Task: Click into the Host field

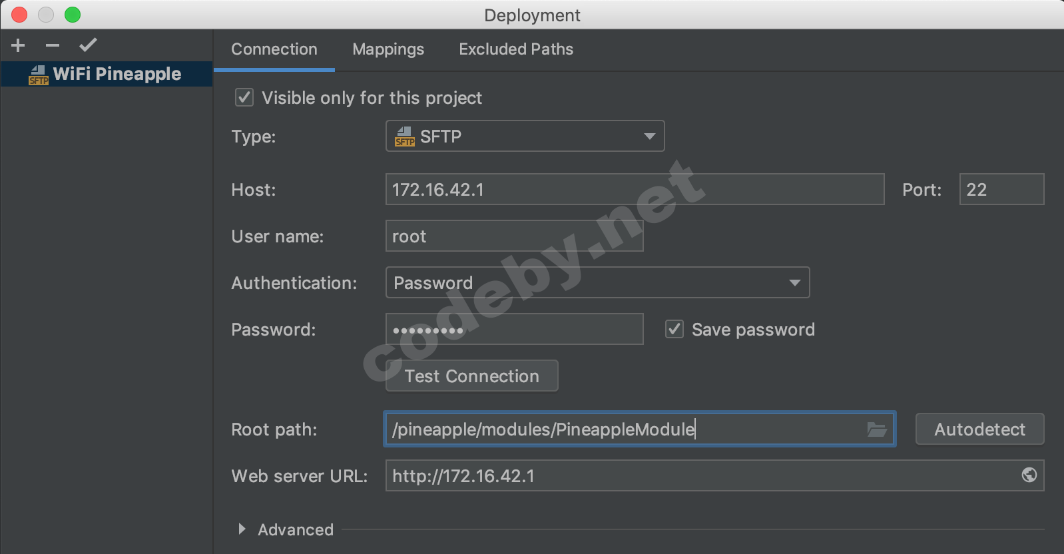Action: (x=635, y=190)
